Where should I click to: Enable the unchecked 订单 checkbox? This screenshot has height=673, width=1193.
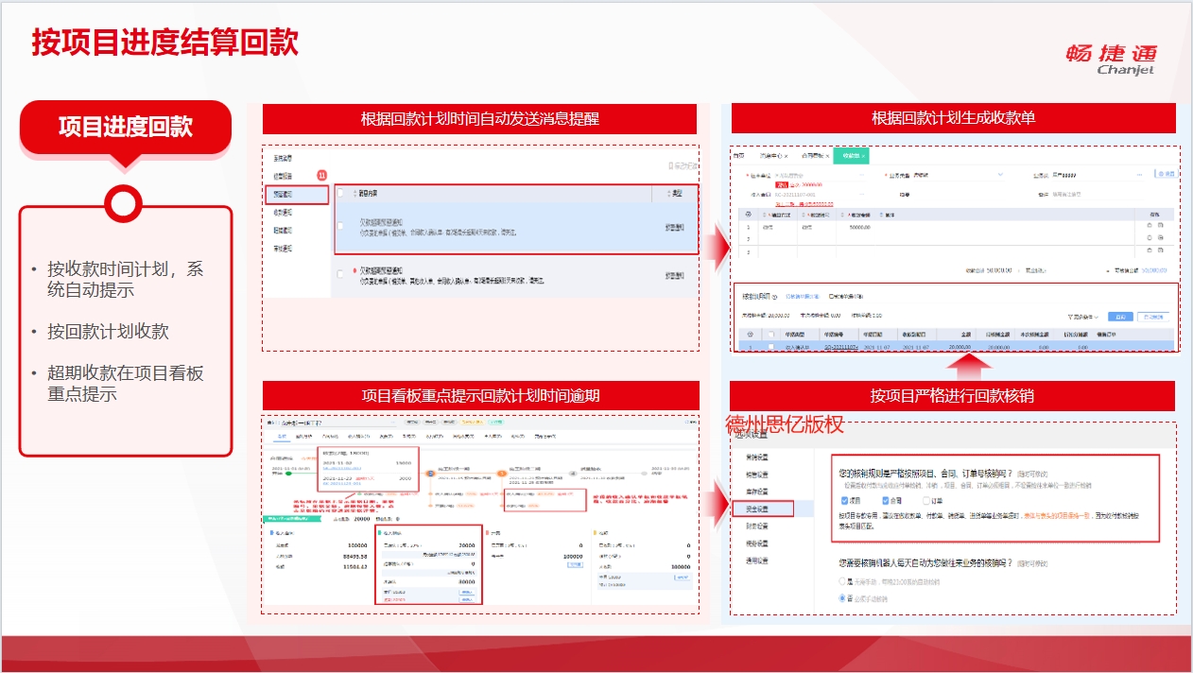(927, 501)
